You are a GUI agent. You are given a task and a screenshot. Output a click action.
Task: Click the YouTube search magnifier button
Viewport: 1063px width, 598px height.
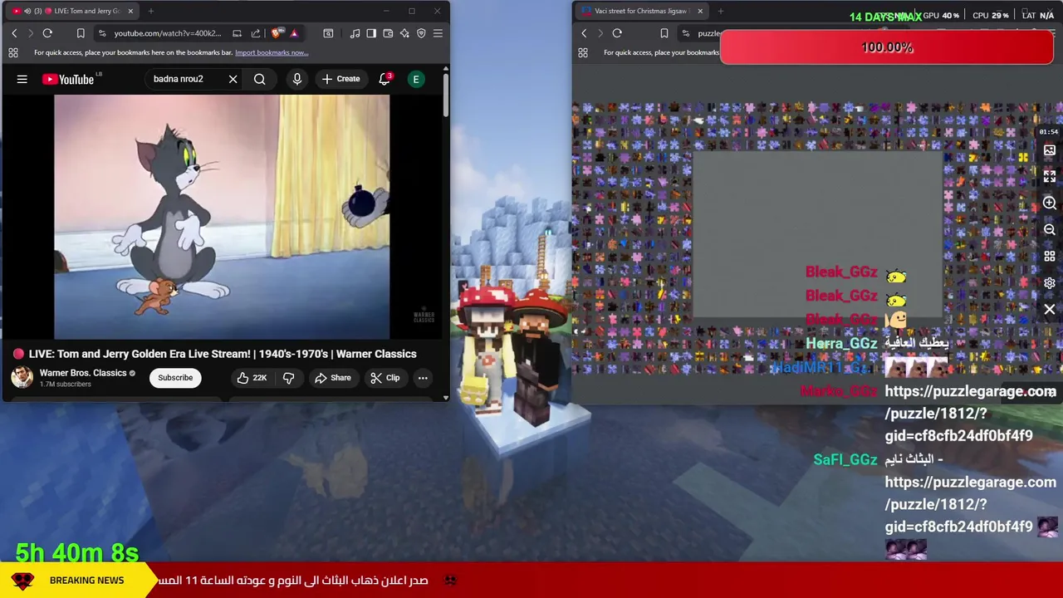tap(260, 79)
